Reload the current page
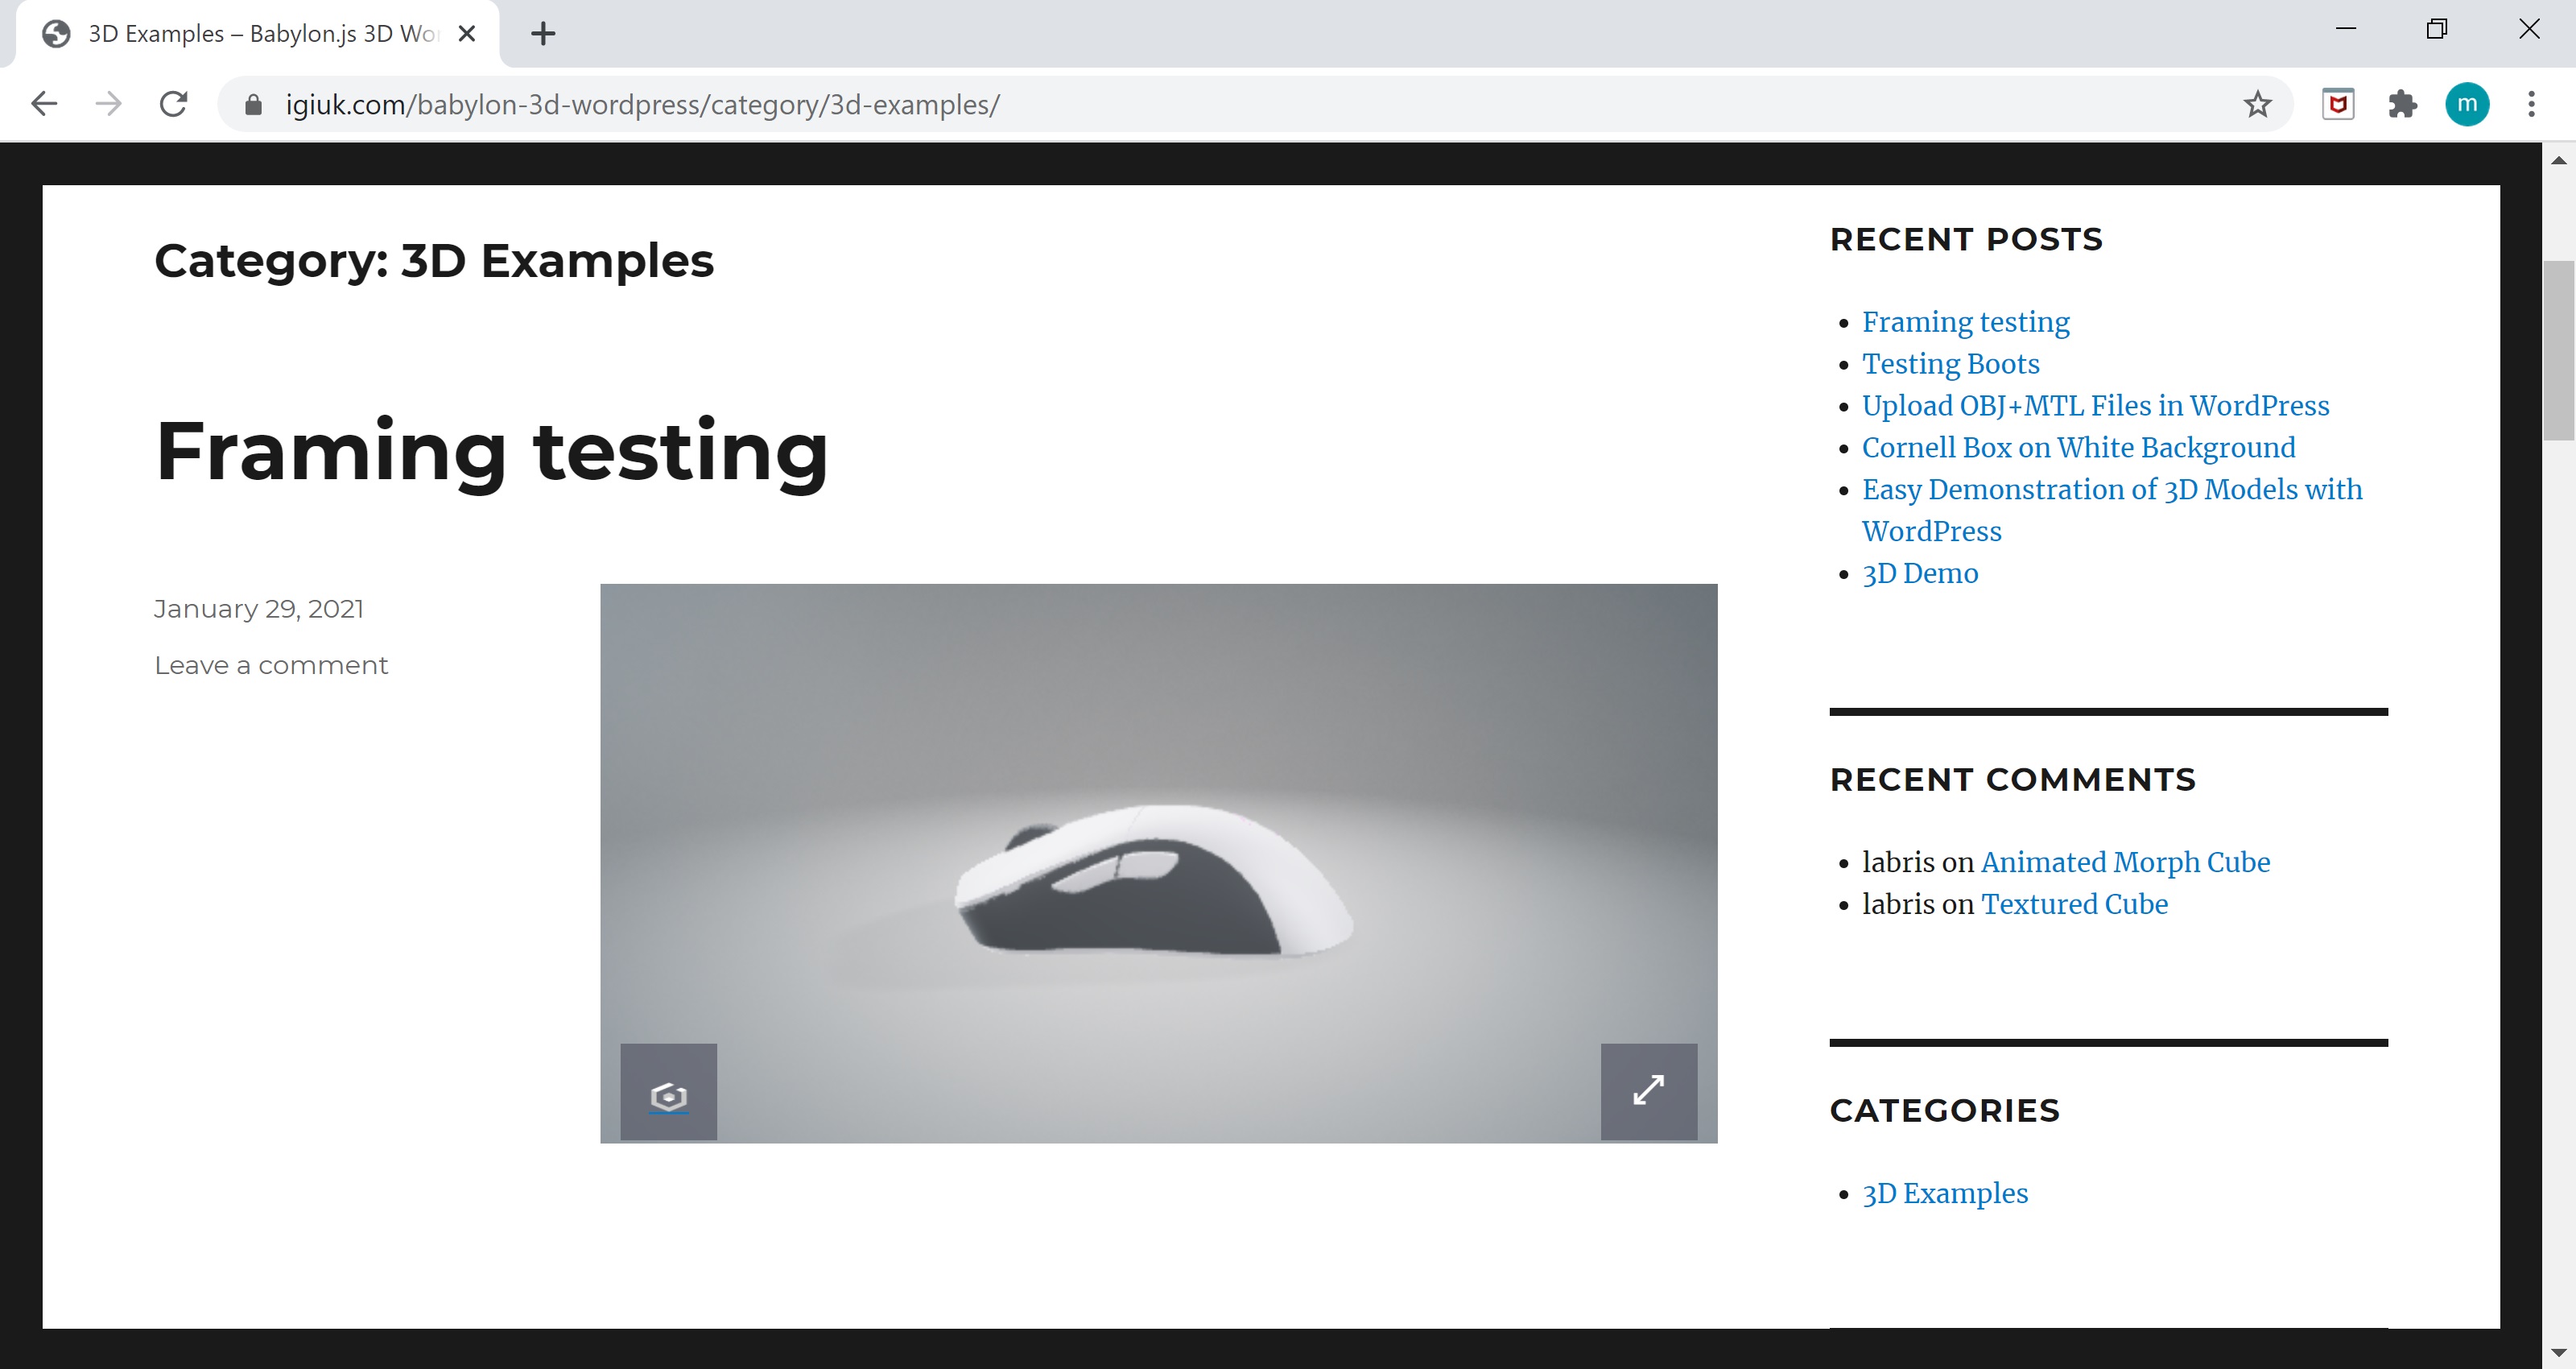Screen dimensions: 2576x1369 tap(174, 104)
